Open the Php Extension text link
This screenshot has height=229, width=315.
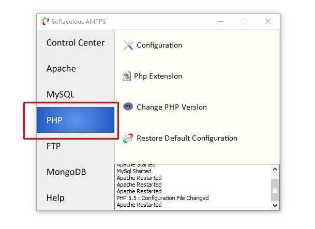point(158,77)
